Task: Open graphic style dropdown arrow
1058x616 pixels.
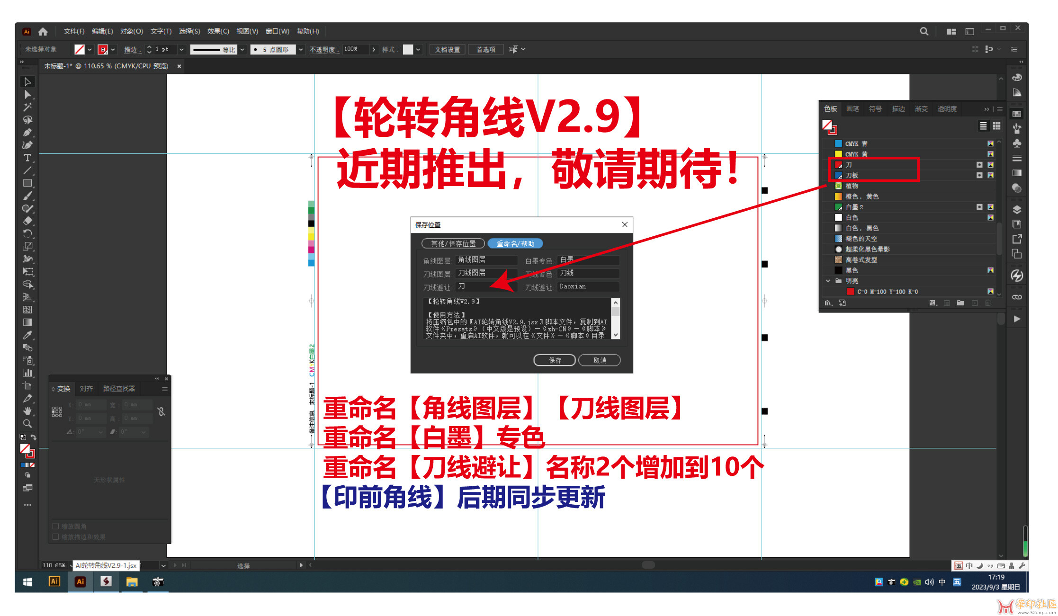Action: pyautogui.click(x=418, y=49)
